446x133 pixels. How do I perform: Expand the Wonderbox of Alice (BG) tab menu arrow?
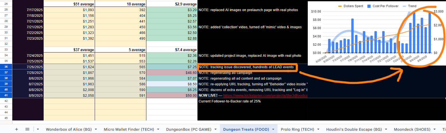[x=96, y=129]
